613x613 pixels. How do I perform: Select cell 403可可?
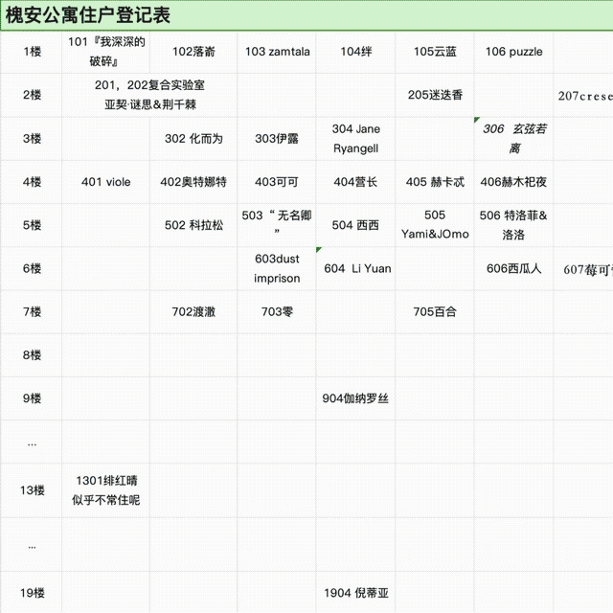[277, 182]
